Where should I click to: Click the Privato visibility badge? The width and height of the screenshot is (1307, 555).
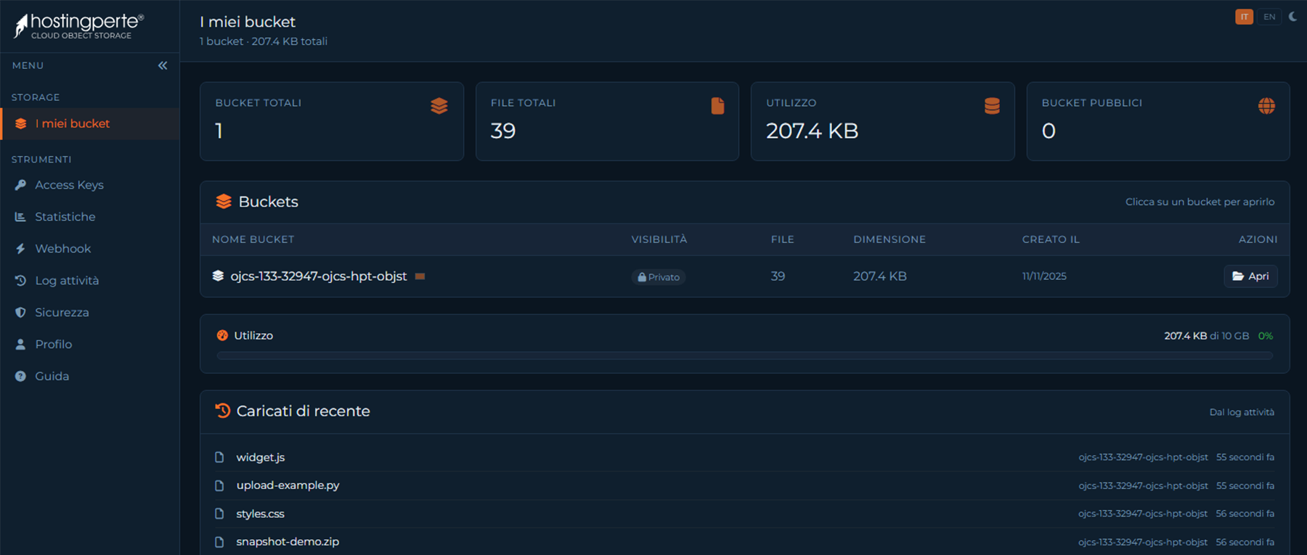click(658, 277)
